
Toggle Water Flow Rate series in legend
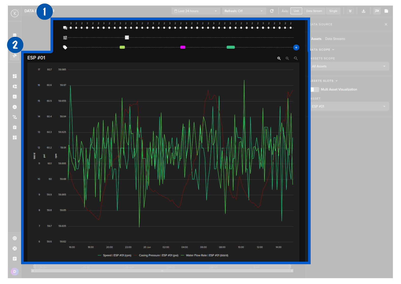207,255
